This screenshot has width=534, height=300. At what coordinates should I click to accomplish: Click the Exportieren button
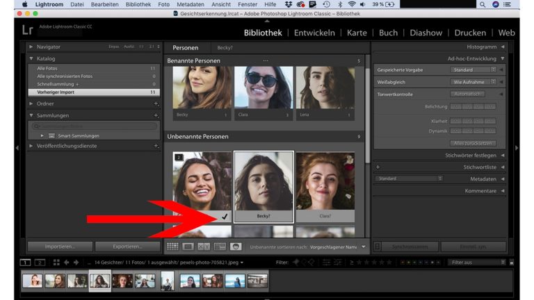[127, 247]
